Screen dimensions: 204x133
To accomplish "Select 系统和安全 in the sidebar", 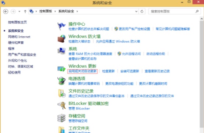I will click(x=16, y=31).
